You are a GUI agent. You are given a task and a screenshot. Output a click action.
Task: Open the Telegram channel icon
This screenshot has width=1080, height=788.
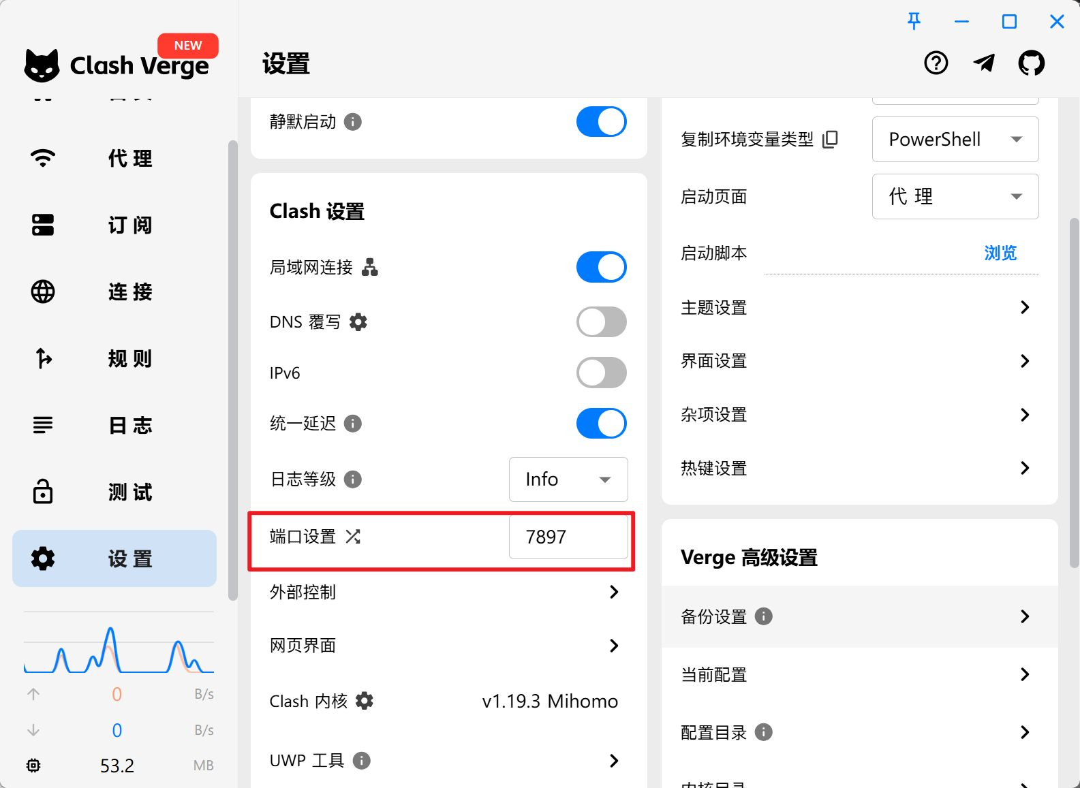tap(983, 63)
